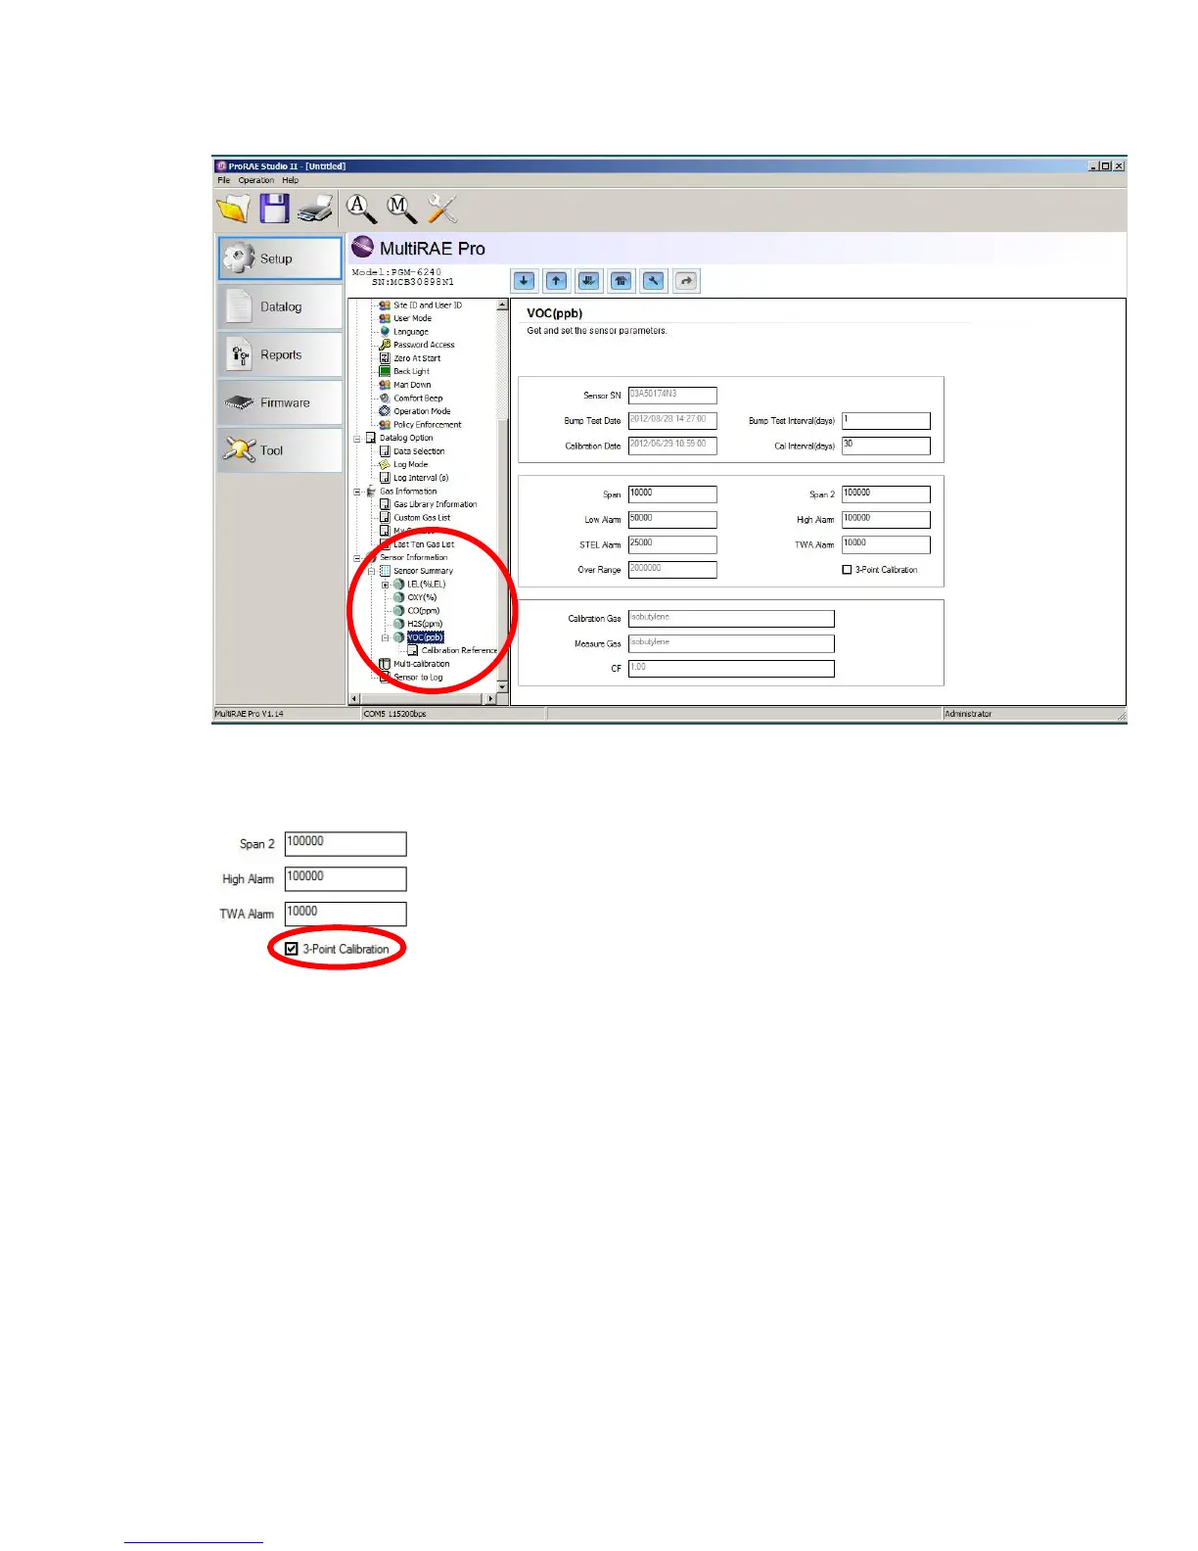Open Data Selection under Datalog Option

419,451
